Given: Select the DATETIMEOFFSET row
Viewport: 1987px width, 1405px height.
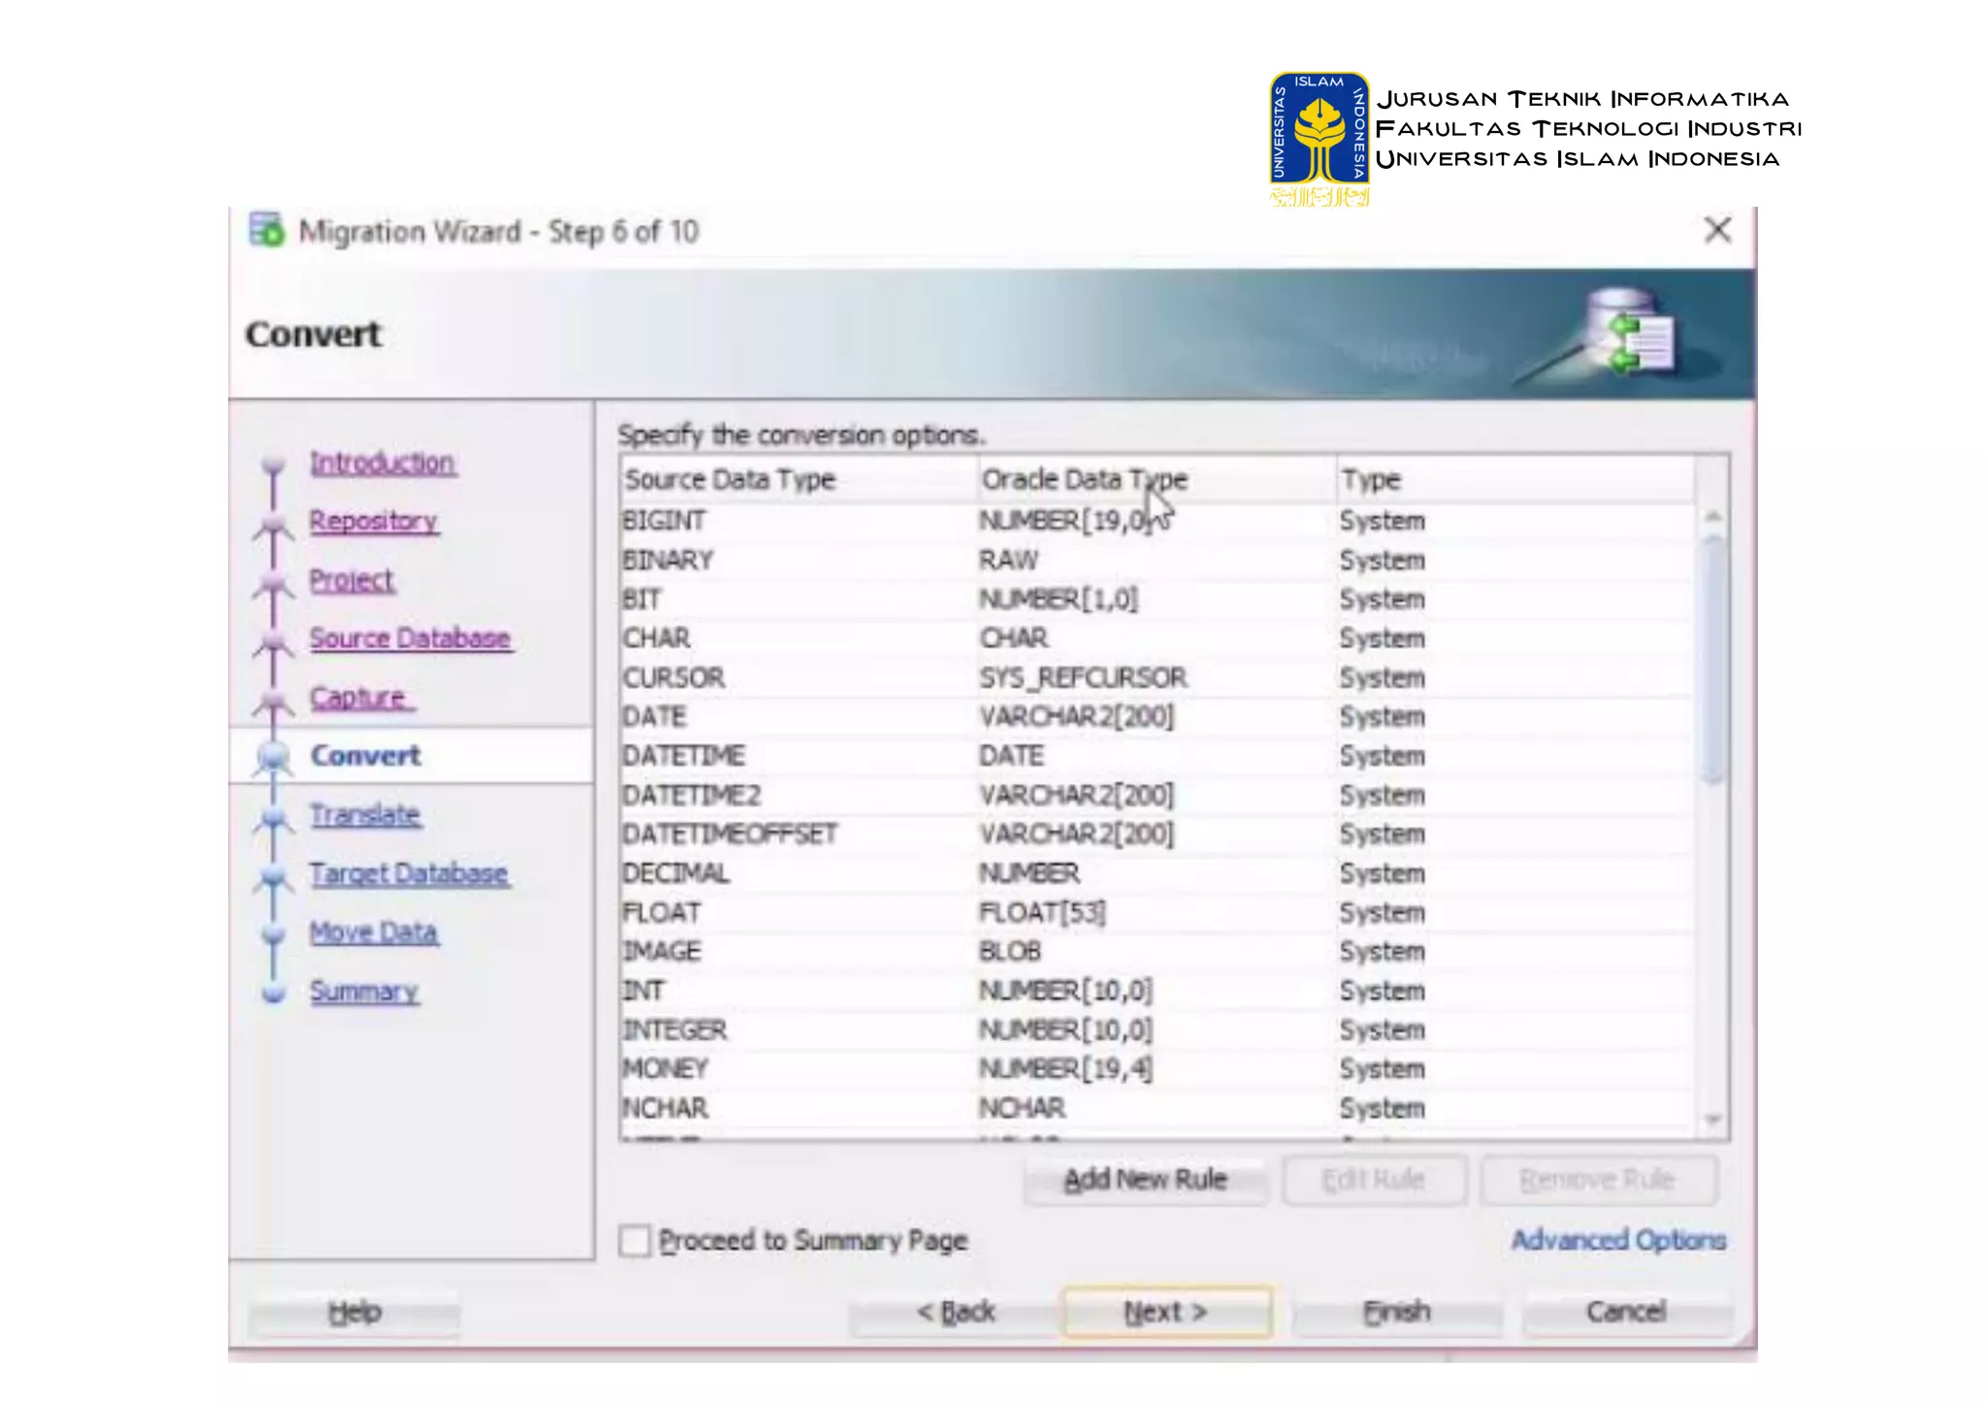Looking at the screenshot, I should click(x=1157, y=834).
